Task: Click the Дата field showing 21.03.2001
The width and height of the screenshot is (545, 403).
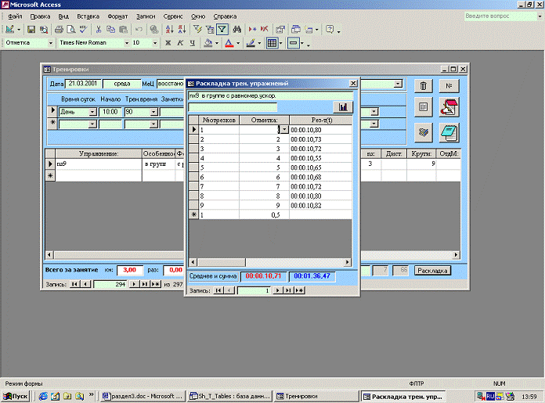Action: point(81,83)
